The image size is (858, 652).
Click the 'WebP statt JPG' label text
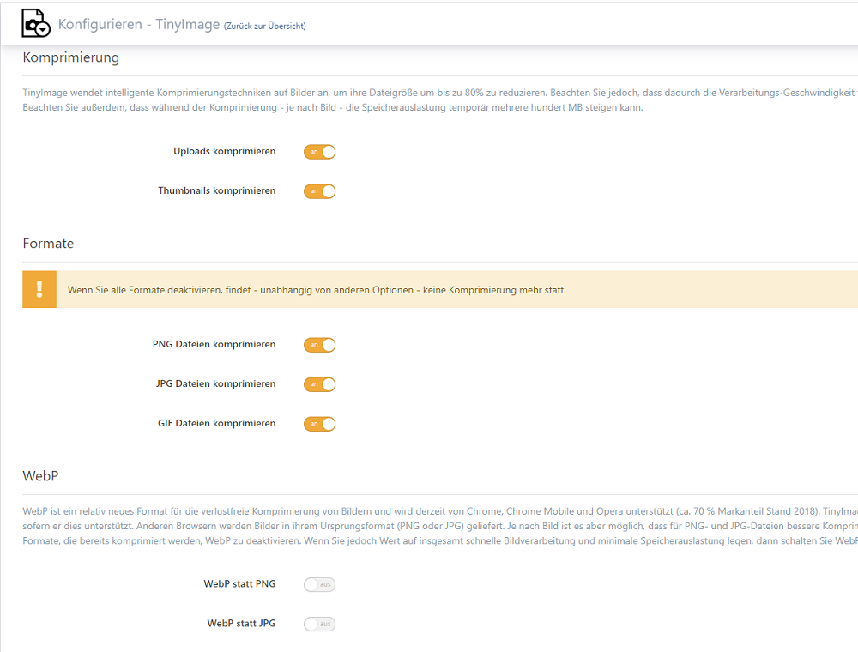[x=241, y=623]
